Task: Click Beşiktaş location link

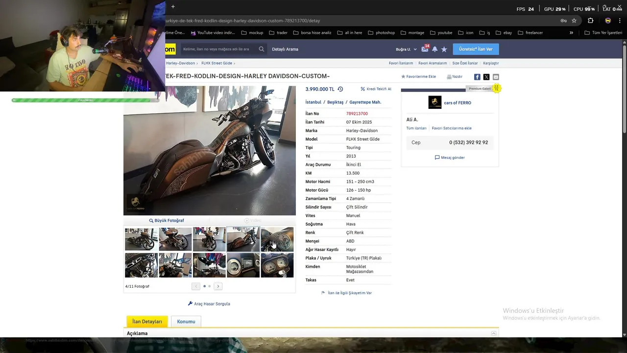Action: 336,102
